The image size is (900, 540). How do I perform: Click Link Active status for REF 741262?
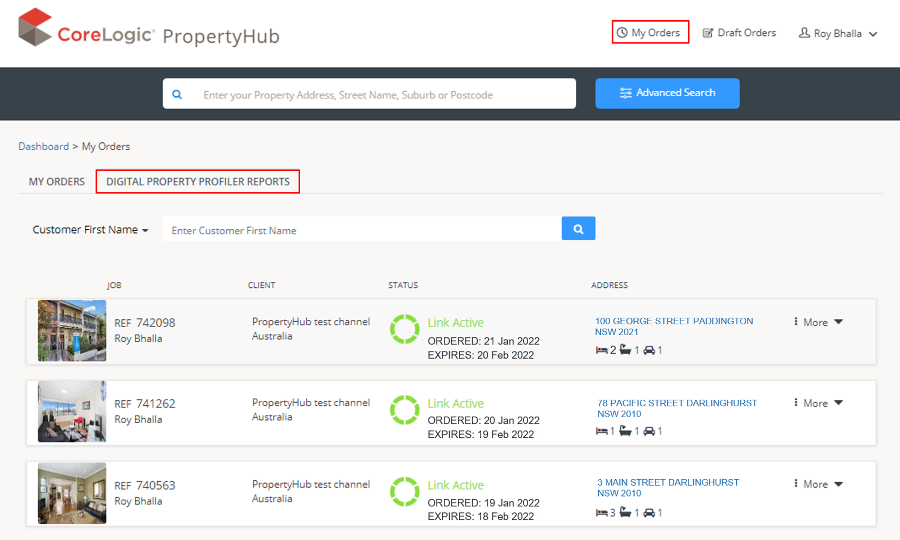point(456,404)
